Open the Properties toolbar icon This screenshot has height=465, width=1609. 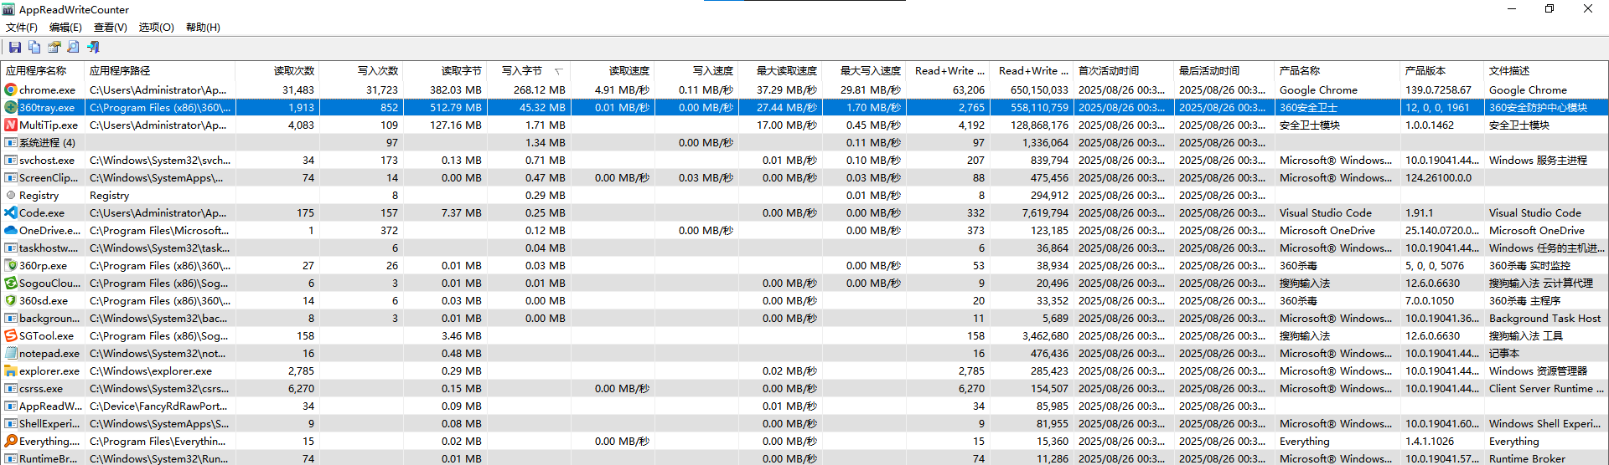click(54, 47)
